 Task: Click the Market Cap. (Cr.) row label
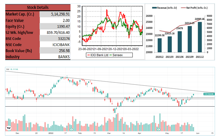(20, 14)
